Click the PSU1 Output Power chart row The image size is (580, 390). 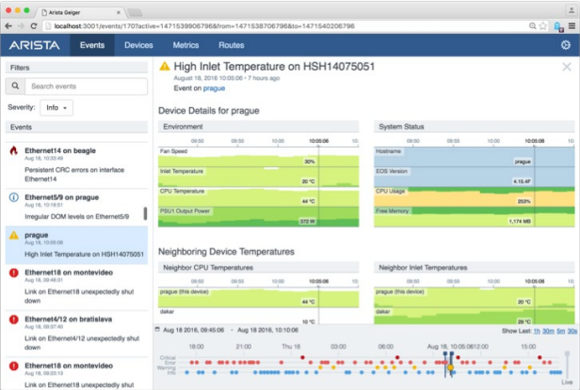(259, 216)
